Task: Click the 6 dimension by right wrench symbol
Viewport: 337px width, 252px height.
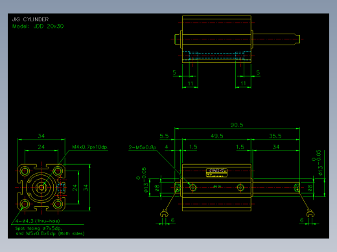Action: coord(301,220)
